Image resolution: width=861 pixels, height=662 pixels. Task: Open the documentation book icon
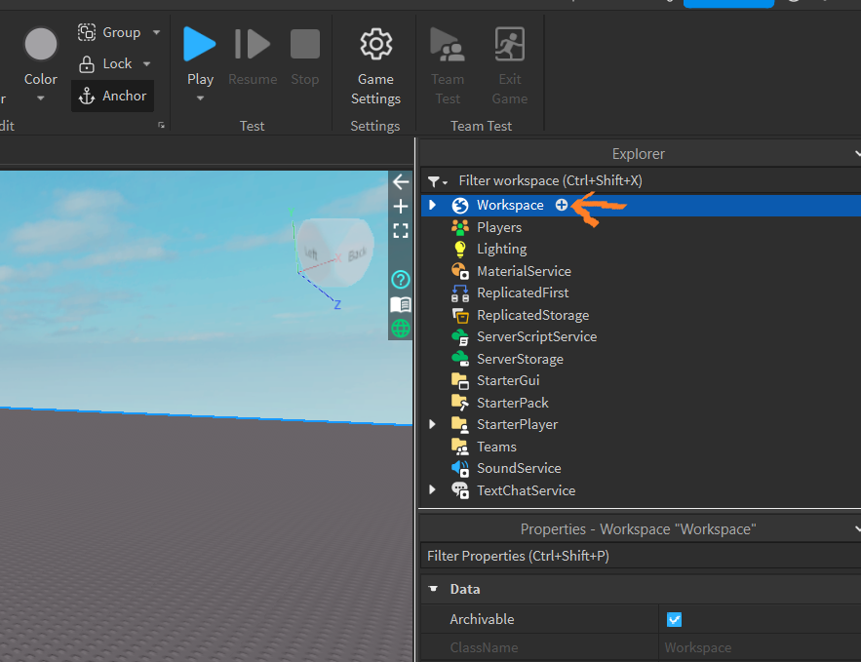401,304
